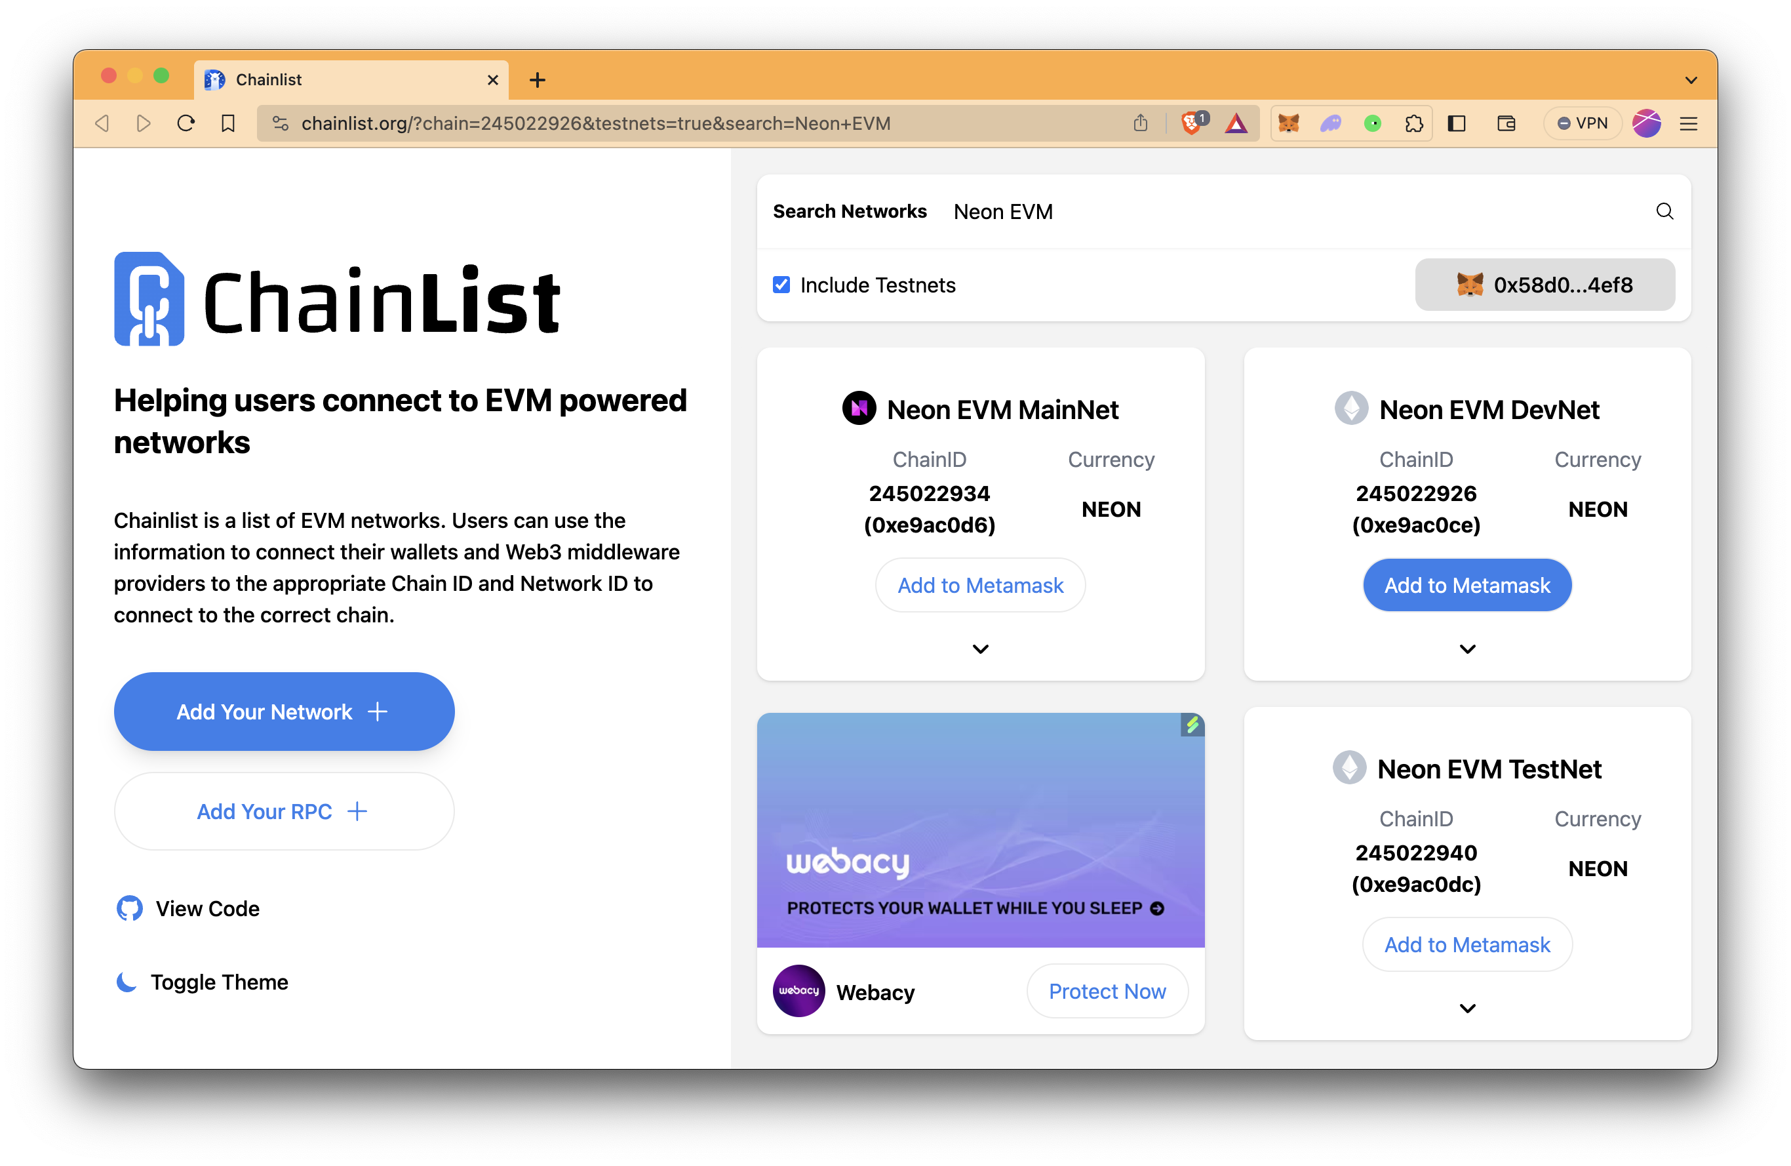Click the connected wallet address 0x58d0...4ef8
This screenshot has width=1791, height=1166.
click(x=1546, y=283)
